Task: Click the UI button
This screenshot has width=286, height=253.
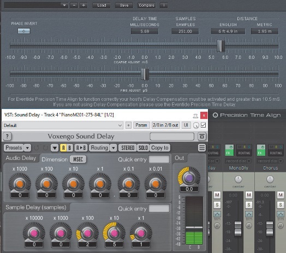Action: click(x=186, y=125)
